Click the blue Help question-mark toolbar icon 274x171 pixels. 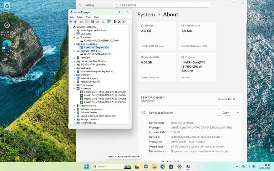[x=93, y=22]
